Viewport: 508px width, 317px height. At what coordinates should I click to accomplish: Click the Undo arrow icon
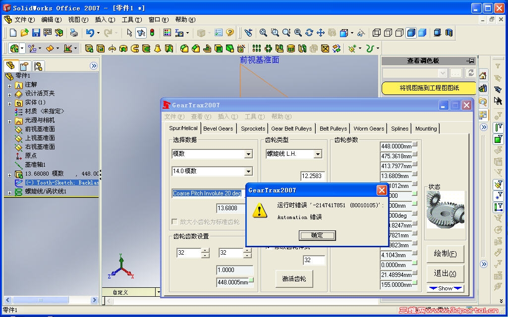pos(90,33)
